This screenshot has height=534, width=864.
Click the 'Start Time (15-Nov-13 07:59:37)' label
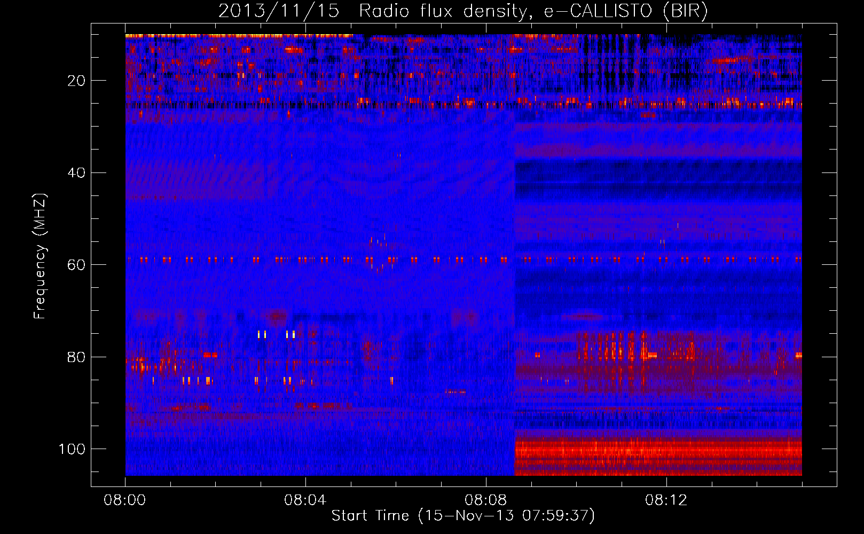click(x=463, y=516)
